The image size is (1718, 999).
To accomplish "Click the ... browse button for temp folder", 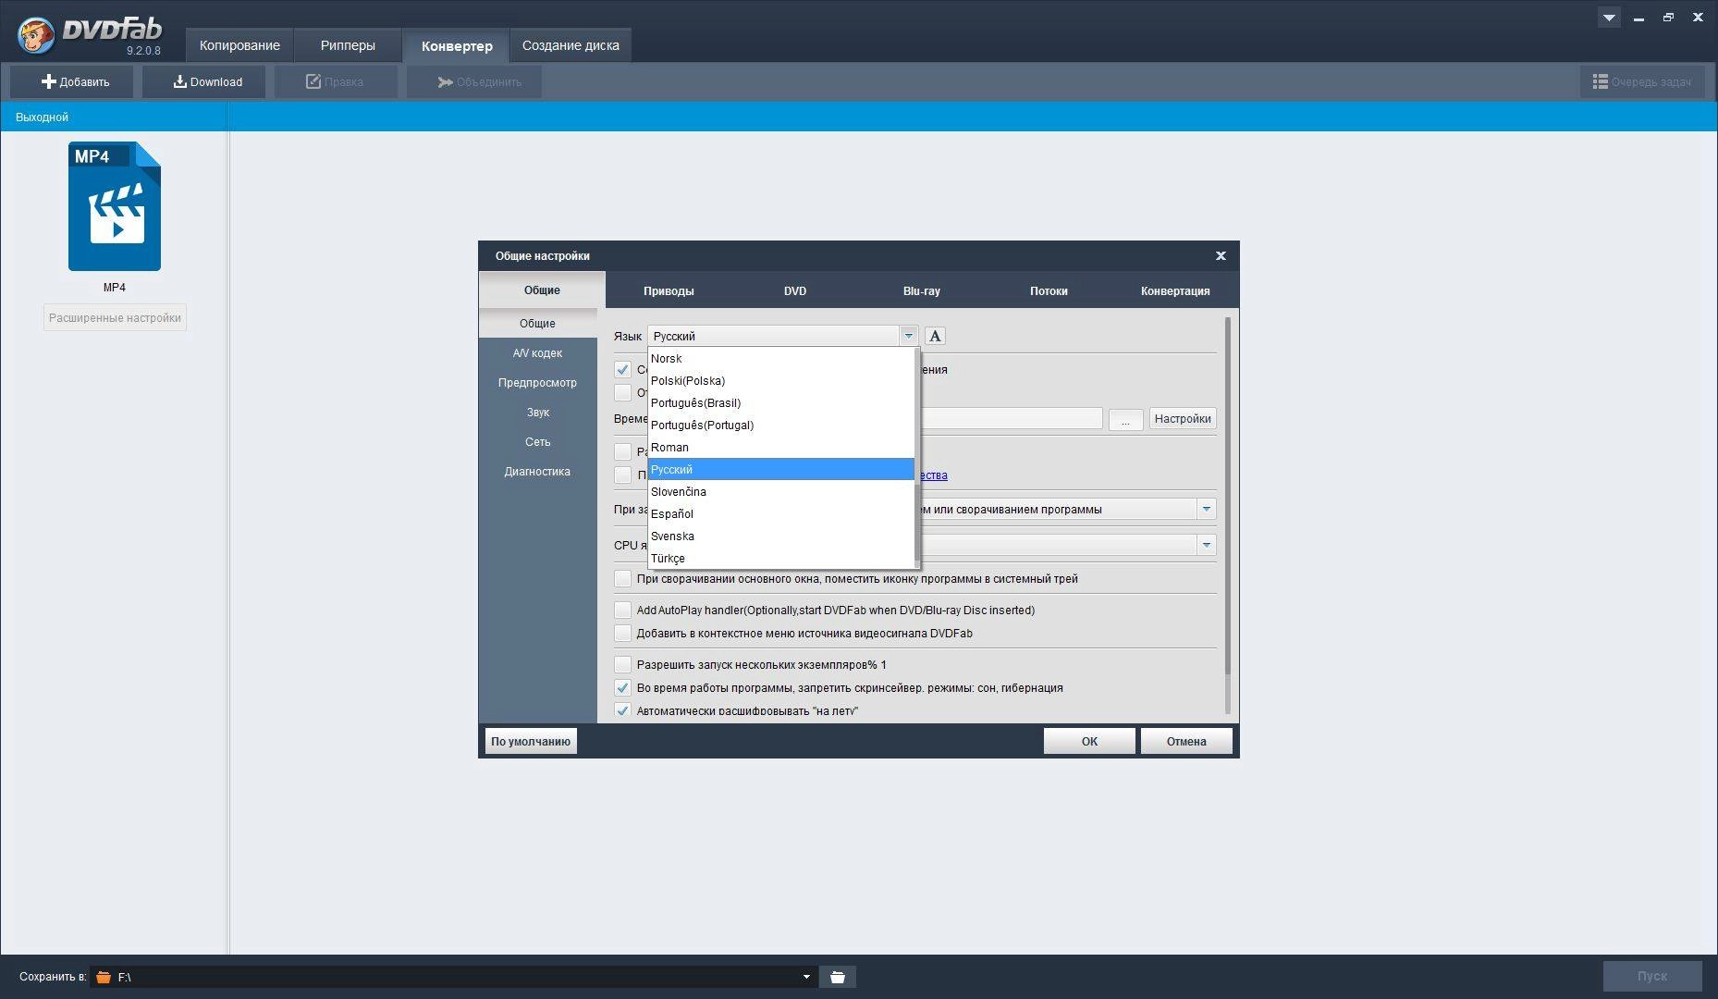I will point(1125,420).
